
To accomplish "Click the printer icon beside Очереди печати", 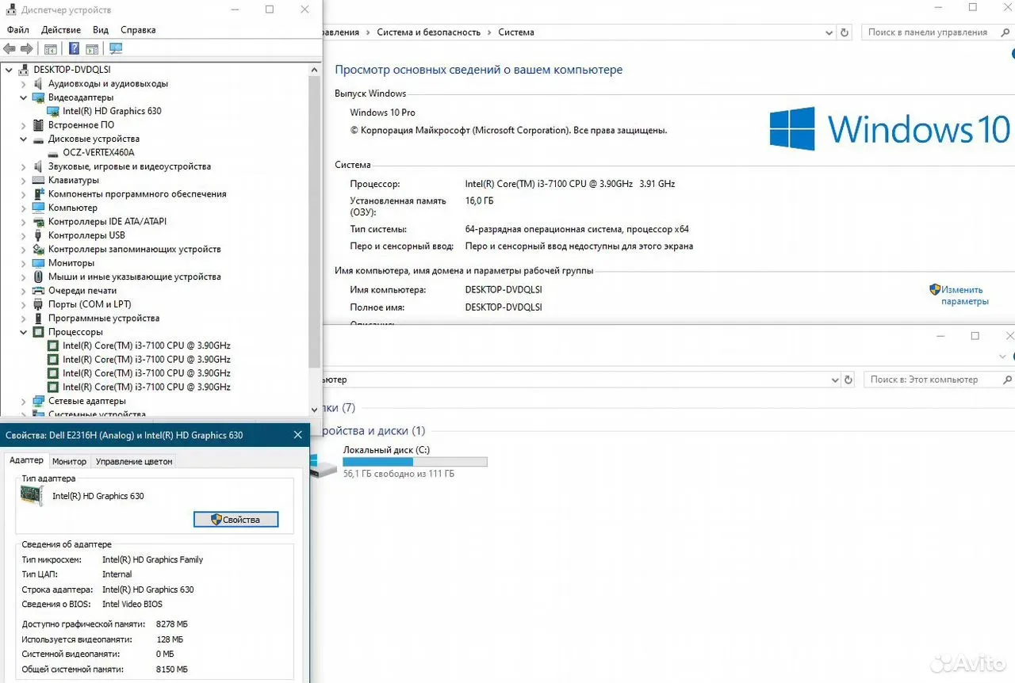I will click(39, 291).
